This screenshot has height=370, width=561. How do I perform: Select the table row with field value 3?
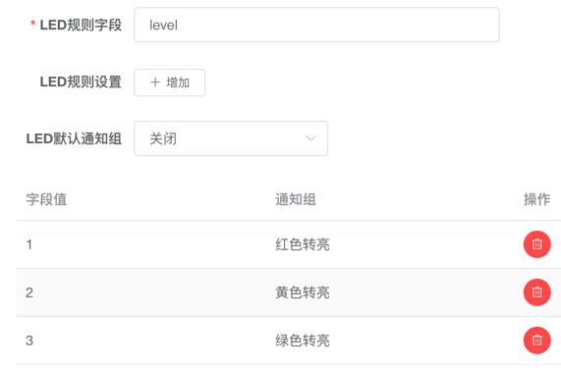[289, 341]
